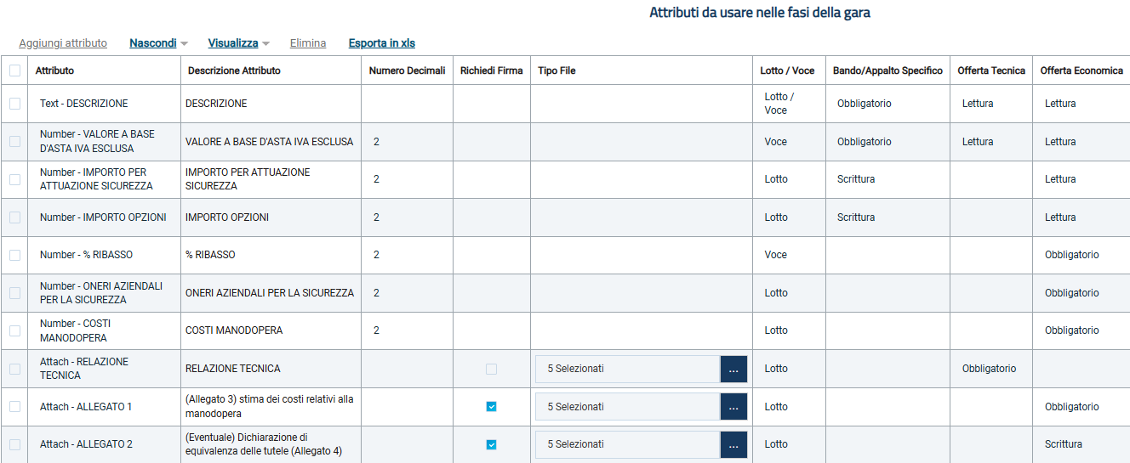Image resolution: width=1130 pixels, height=463 pixels.
Task: Select the Text - DESCRIZIONE row checkbox
Action: 14,104
